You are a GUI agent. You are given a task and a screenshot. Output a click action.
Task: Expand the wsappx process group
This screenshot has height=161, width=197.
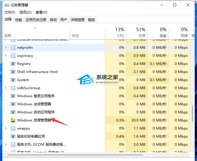(x=6, y=128)
